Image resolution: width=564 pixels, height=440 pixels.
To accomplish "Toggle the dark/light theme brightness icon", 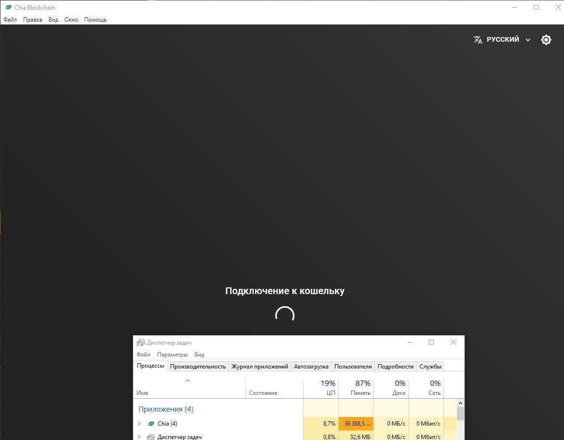I will (546, 39).
